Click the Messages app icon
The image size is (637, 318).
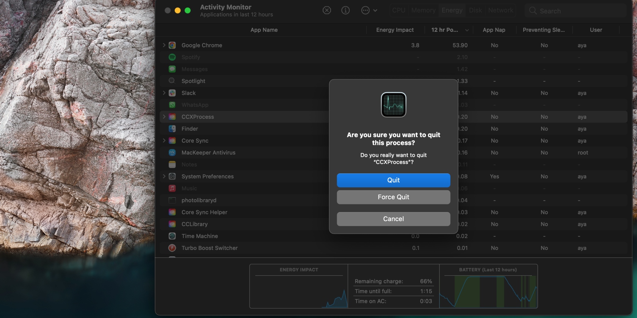[172, 69]
